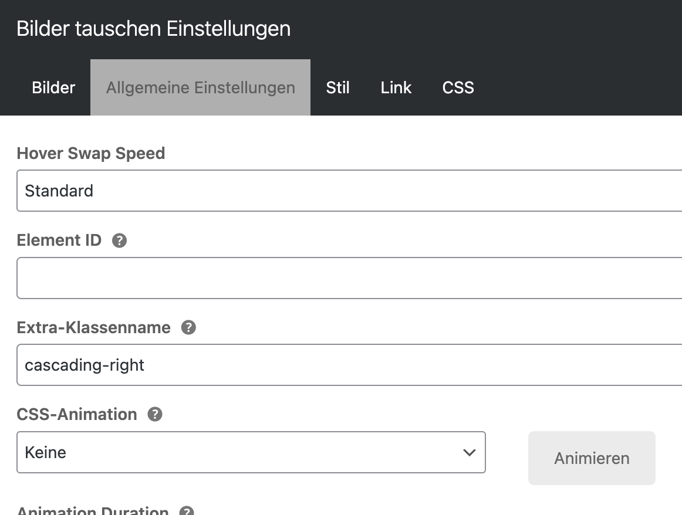Click the Hover Swap Speed label
Image resolution: width=682 pixels, height=515 pixels.
(x=91, y=153)
